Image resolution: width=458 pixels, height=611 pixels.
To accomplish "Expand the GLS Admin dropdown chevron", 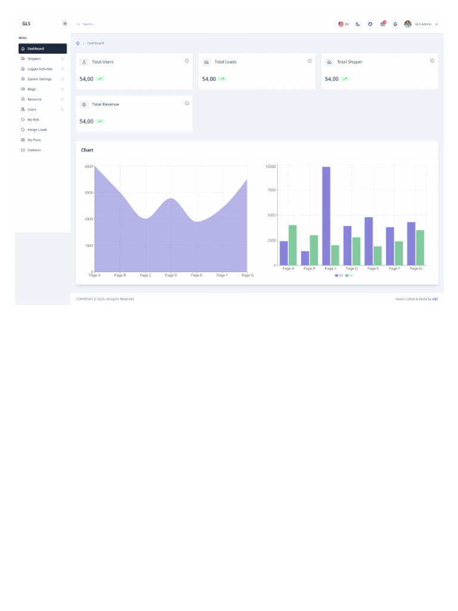I will [437, 24].
